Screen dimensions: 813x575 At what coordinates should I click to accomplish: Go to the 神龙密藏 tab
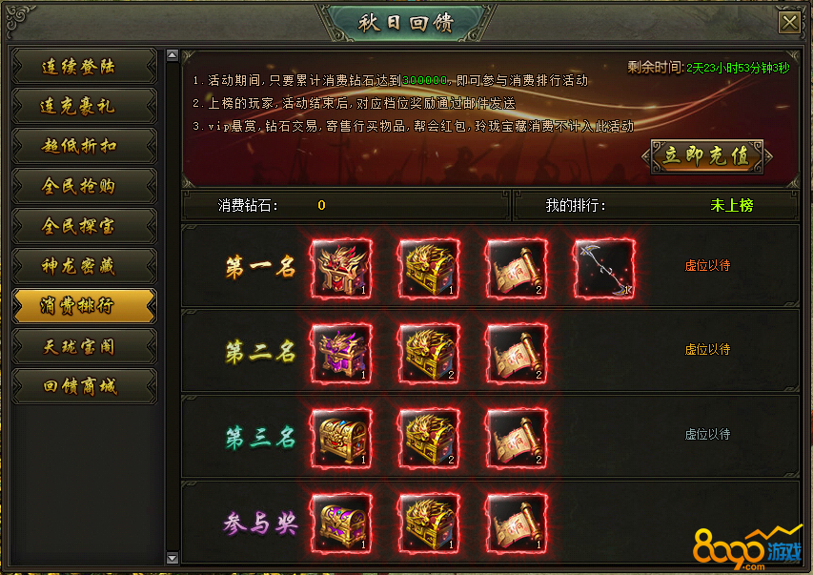tap(85, 266)
